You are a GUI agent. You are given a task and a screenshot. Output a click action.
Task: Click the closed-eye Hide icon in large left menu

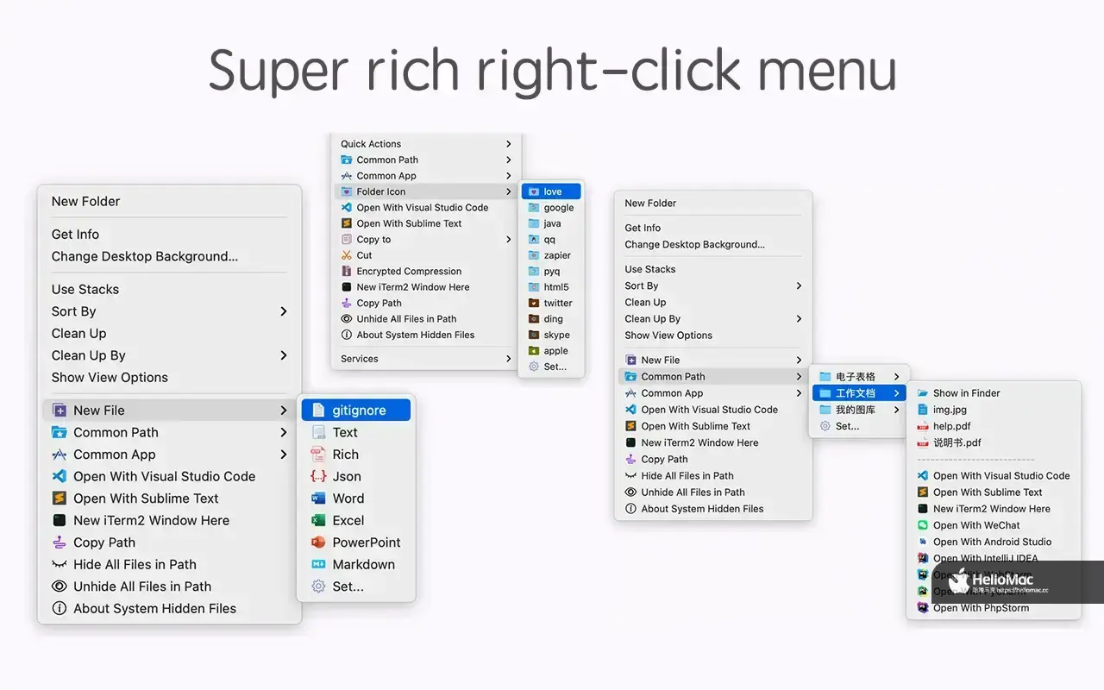click(x=60, y=564)
